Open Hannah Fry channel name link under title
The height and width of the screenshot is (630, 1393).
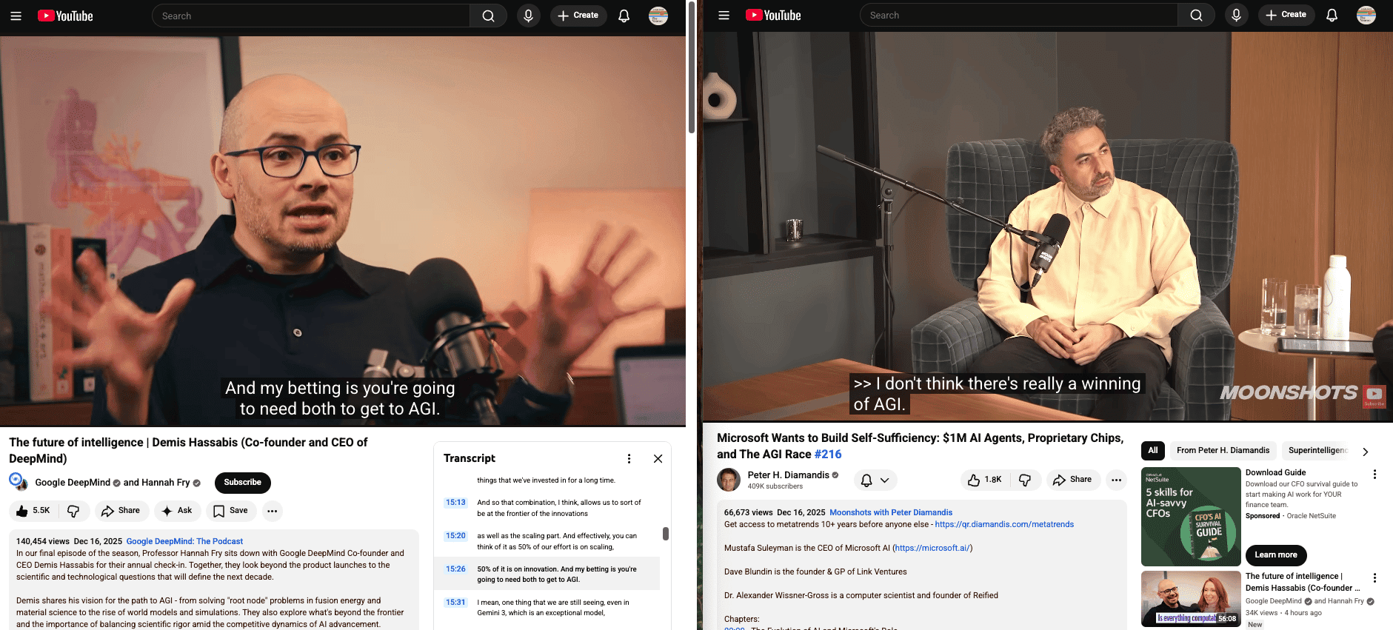(165, 483)
